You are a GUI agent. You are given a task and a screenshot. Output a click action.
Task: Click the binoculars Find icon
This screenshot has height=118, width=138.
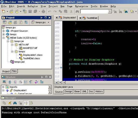77,11
